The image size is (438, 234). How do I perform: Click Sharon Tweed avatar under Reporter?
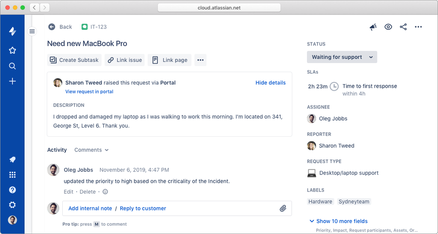pyautogui.click(x=311, y=146)
